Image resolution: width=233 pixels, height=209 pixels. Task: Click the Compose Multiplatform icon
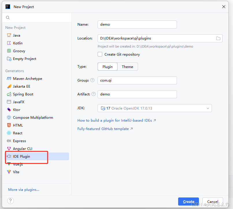point(9,118)
